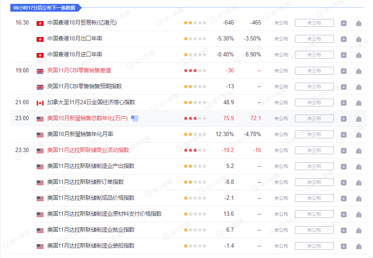The width and height of the screenshot is (373, 258).
Task: Add 英国11月CBI零售销售预期指数 via plus icon
Action: [344, 87]
